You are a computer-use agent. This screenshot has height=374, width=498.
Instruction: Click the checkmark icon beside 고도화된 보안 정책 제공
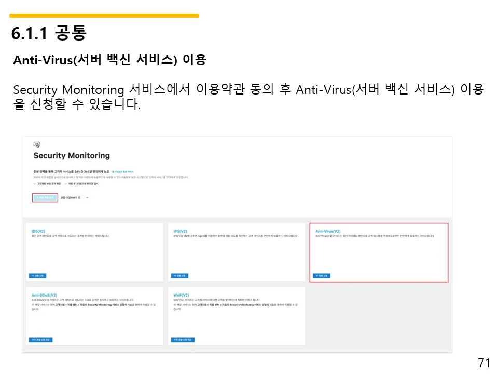pyautogui.click(x=35, y=183)
